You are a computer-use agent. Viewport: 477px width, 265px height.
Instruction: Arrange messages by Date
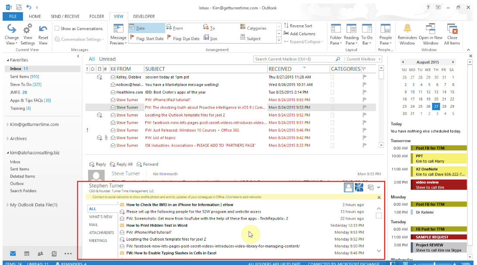(x=147, y=28)
